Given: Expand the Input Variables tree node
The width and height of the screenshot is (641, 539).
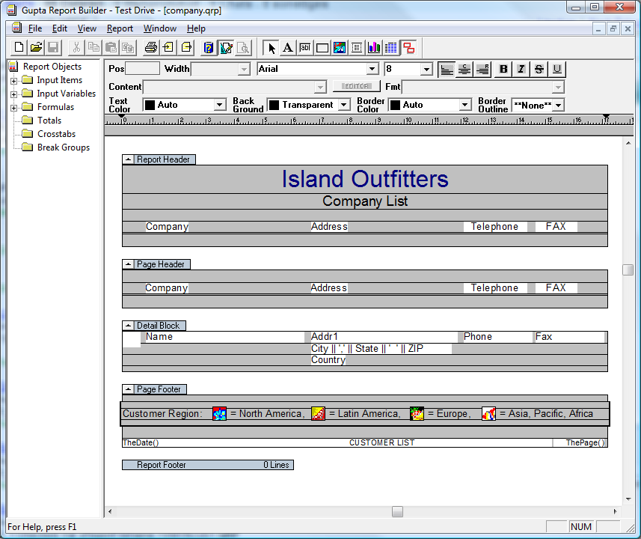Looking at the screenshot, I should [14, 94].
